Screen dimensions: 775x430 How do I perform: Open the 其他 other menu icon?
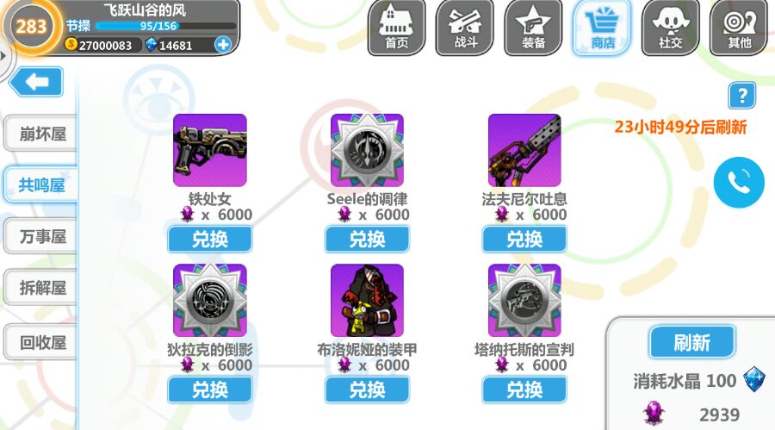click(739, 28)
